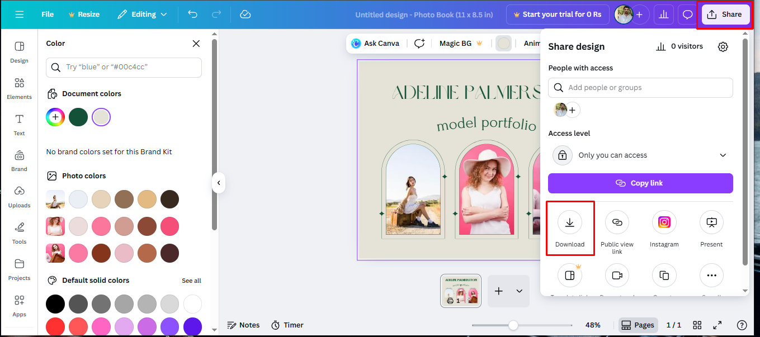
Task: Open grid view of pages
Action: (x=697, y=325)
